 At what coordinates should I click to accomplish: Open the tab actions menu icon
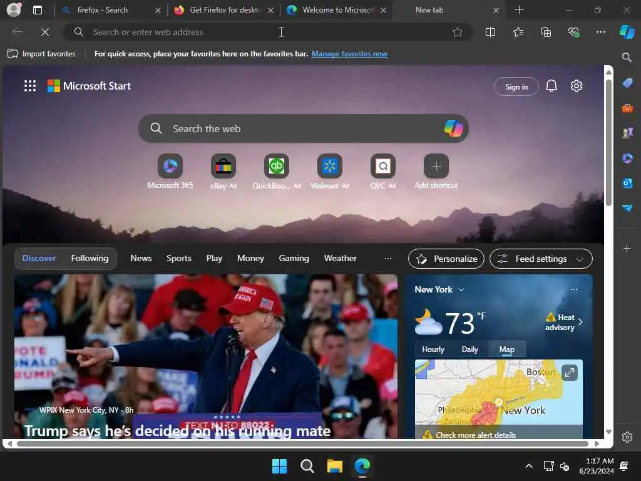[37, 10]
